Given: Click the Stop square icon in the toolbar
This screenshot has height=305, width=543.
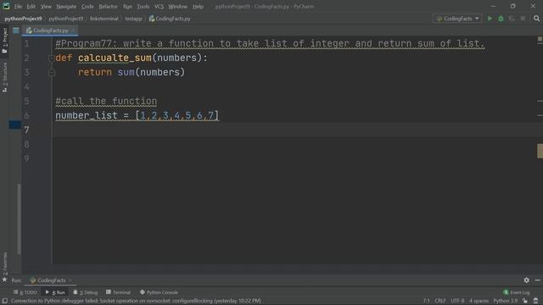Looking at the screenshot, I should [523, 19].
